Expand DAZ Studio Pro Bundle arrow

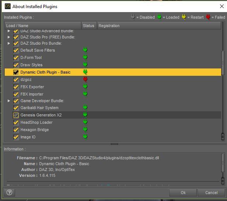click(9, 43)
